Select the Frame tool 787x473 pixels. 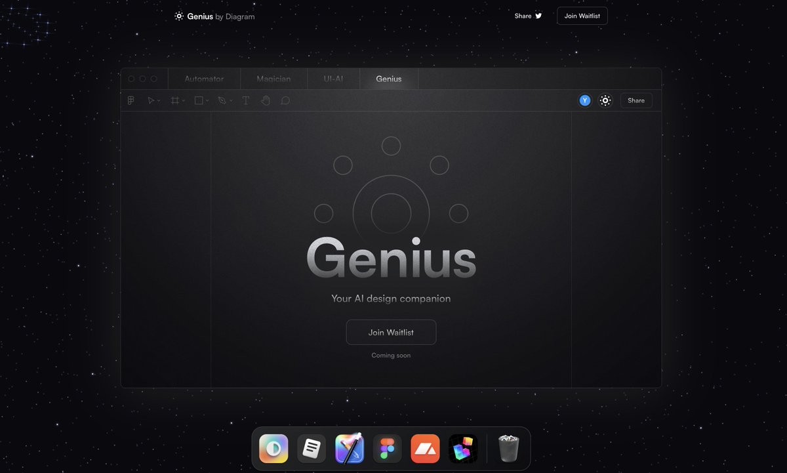pyautogui.click(x=175, y=100)
